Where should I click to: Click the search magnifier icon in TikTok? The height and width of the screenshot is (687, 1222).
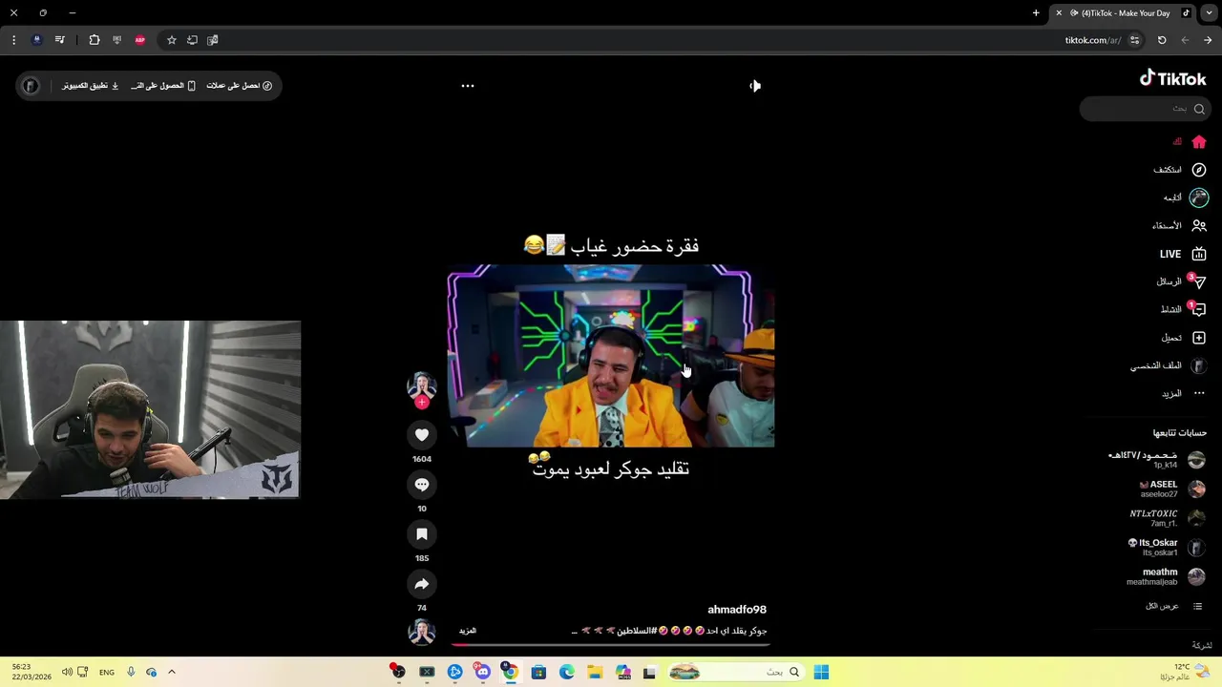[1199, 109]
